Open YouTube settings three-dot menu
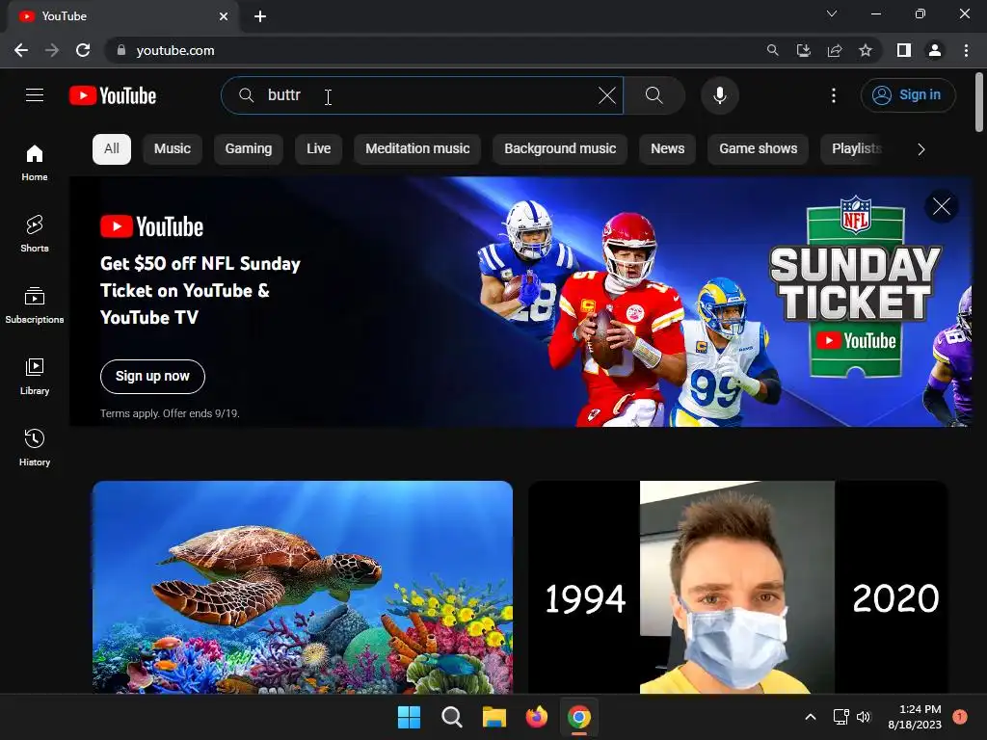 [x=834, y=95]
